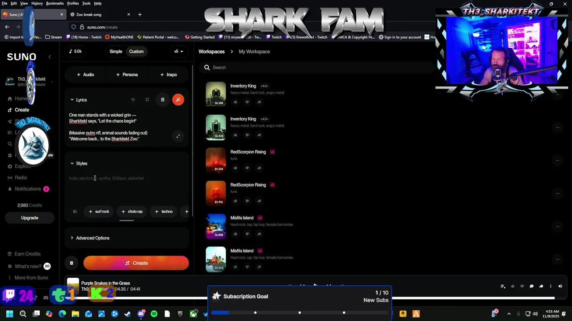Add techno style tag
Screen dimensions: 572x321
coord(164,211)
